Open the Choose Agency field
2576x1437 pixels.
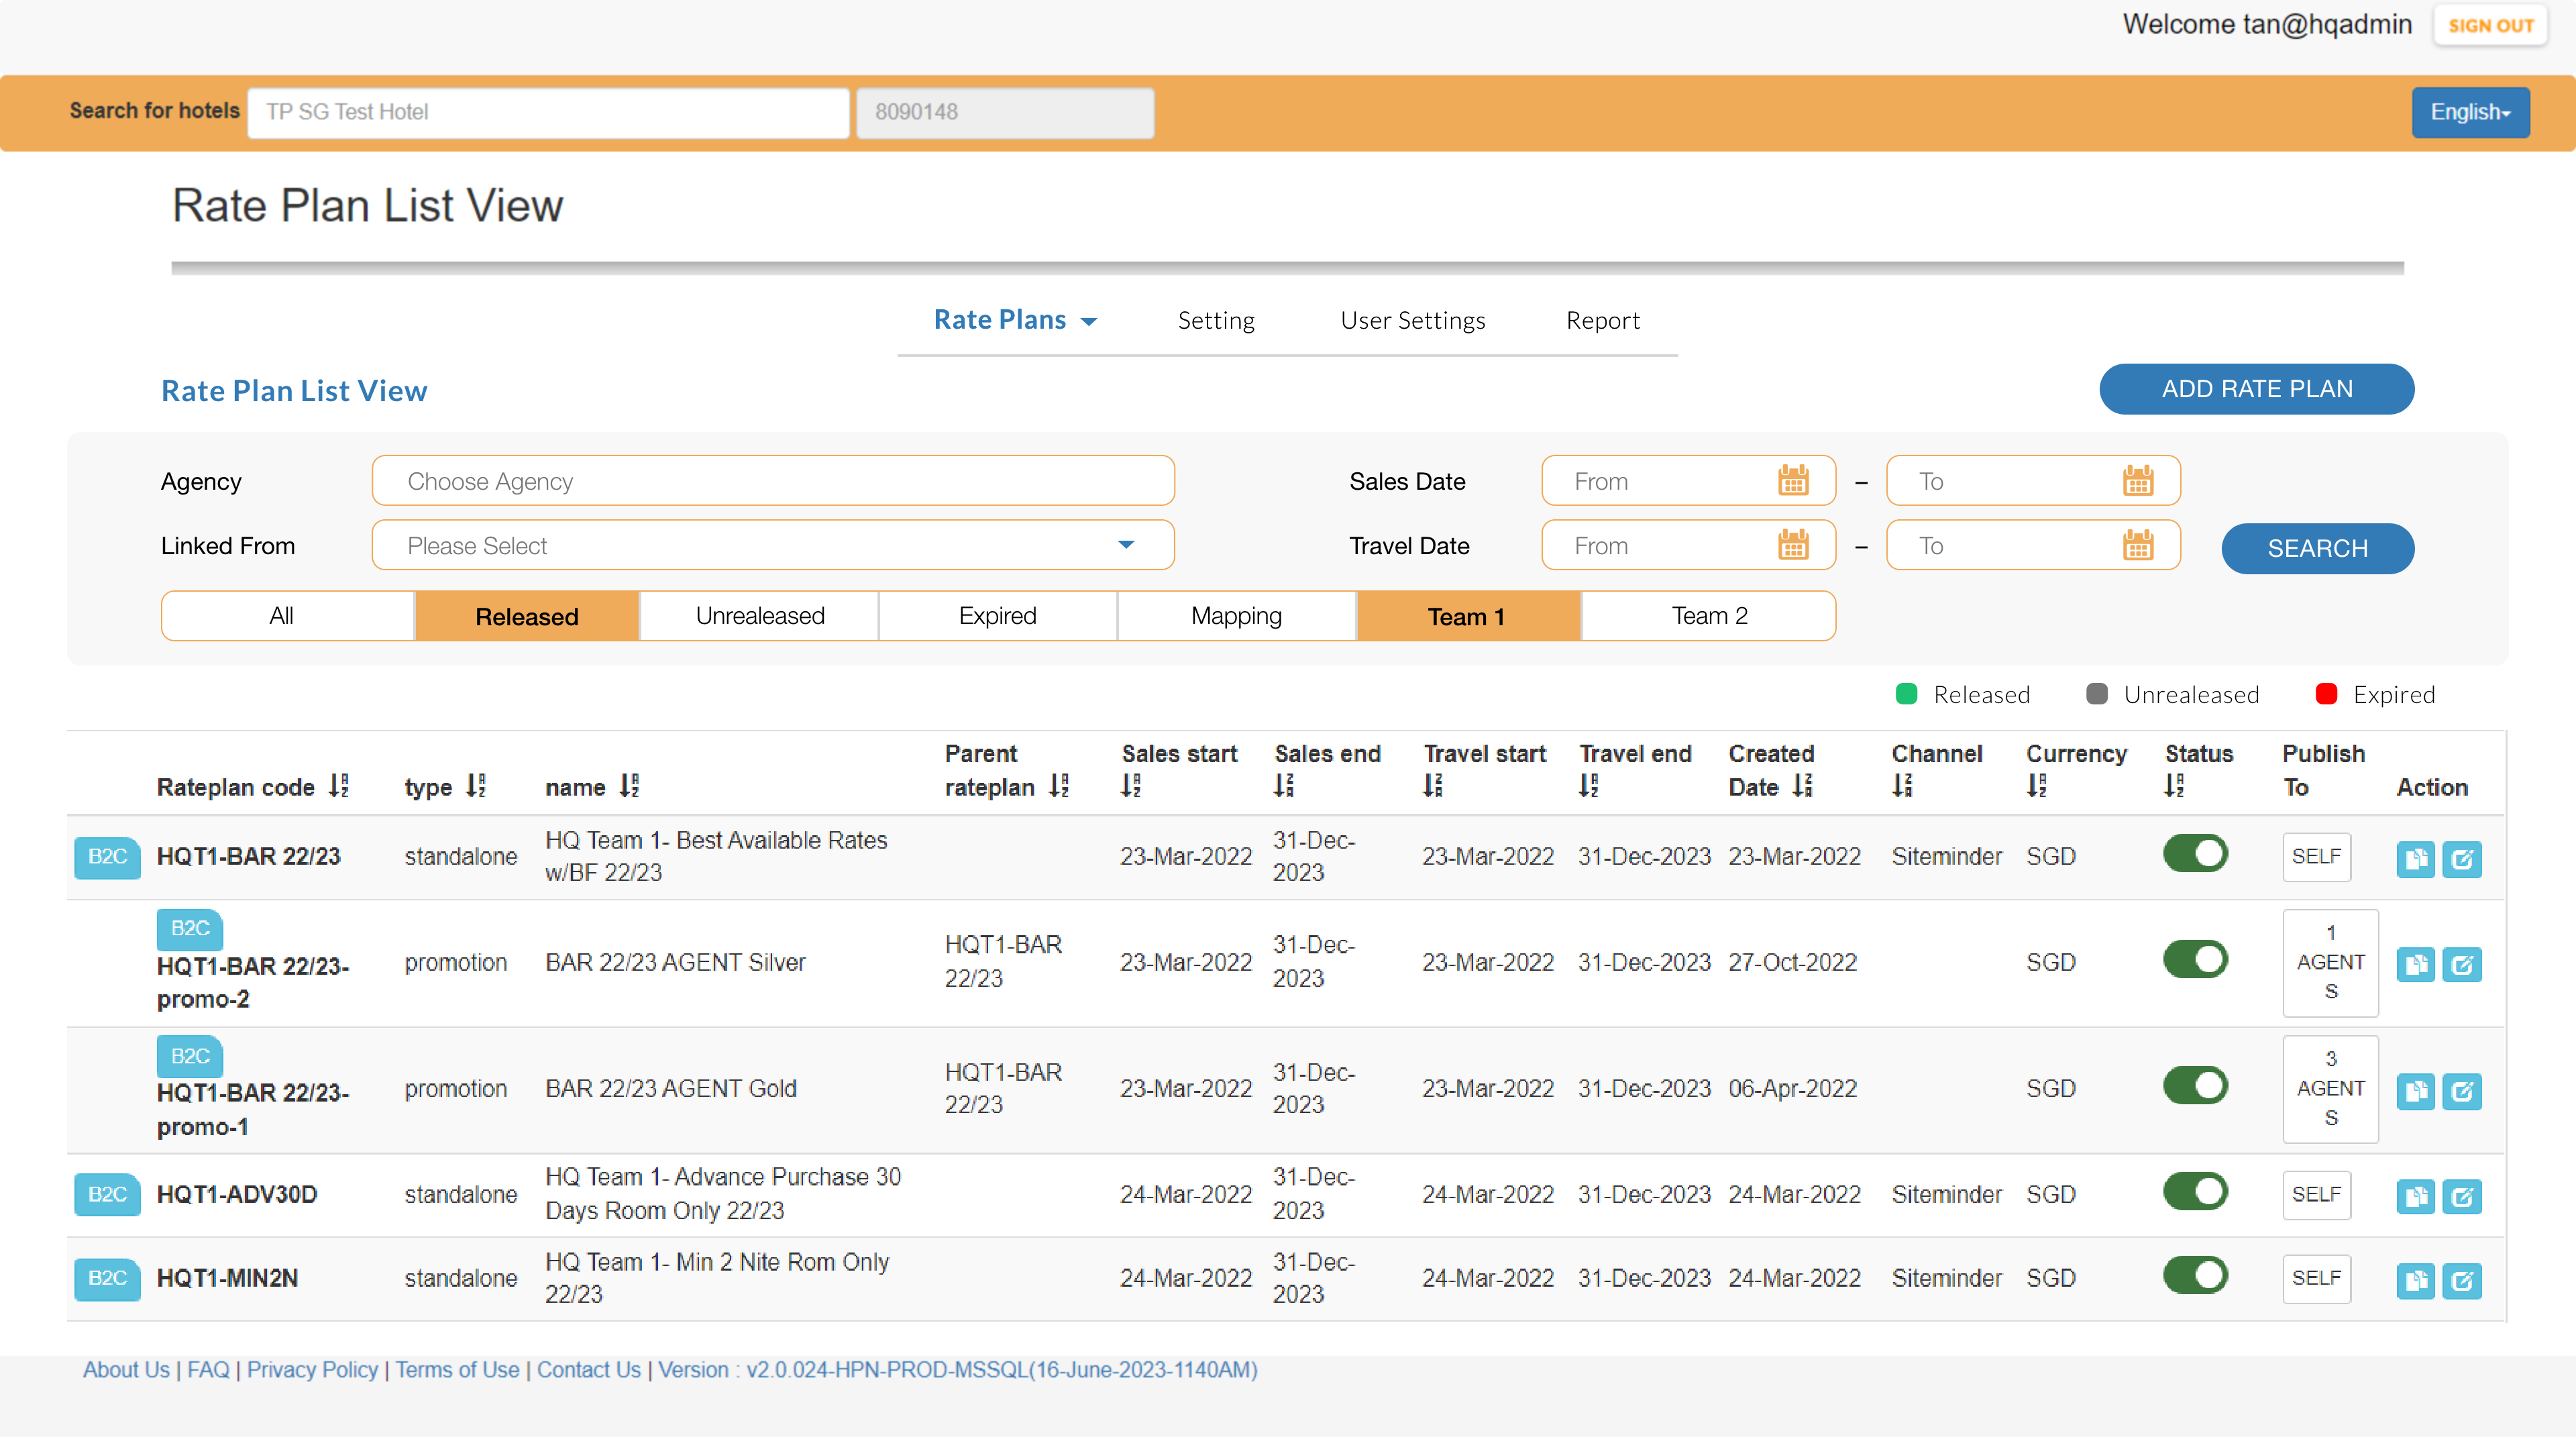click(x=773, y=481)
